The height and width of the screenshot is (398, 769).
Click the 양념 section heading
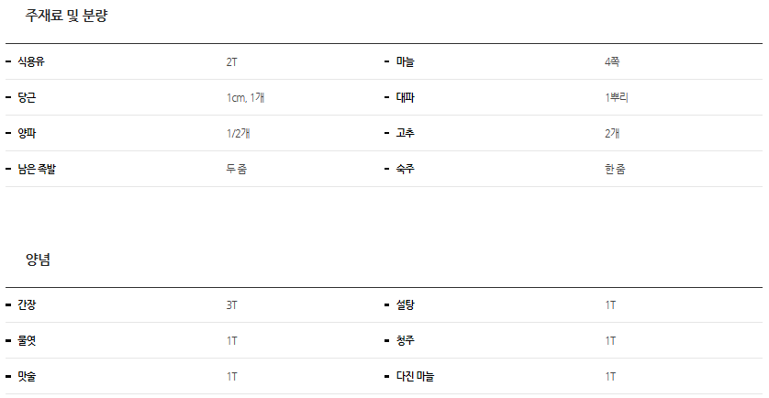point(38,260)
